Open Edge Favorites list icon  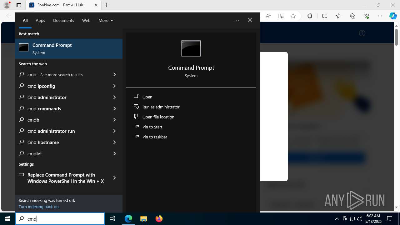point(339,16)
